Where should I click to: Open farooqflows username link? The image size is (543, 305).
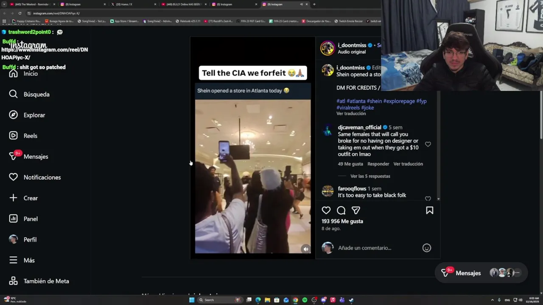[x=352, y=189]
